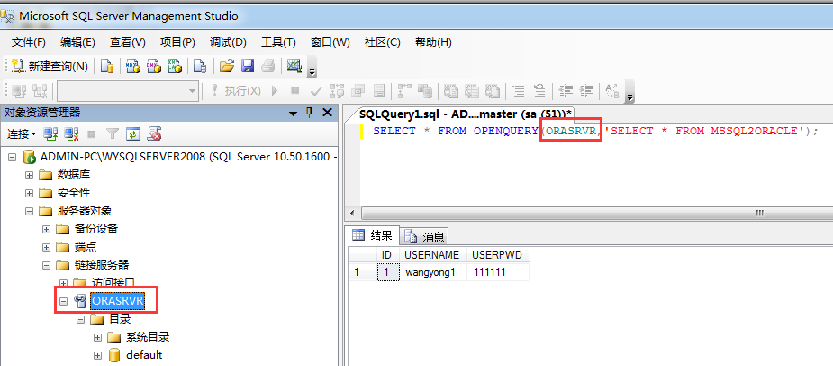Click the Specify Template Parameter Values icon
833x366 pixels.
tap(612, 91)
